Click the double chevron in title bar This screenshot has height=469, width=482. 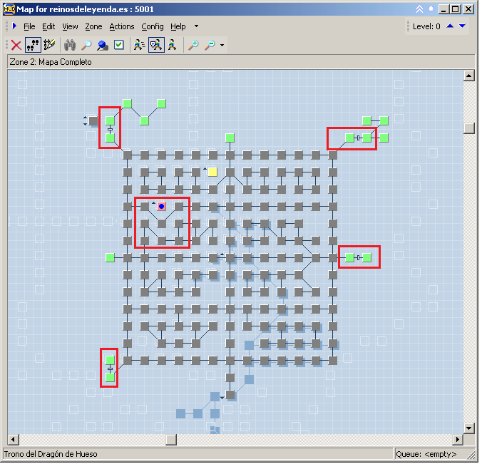point(420,9)
